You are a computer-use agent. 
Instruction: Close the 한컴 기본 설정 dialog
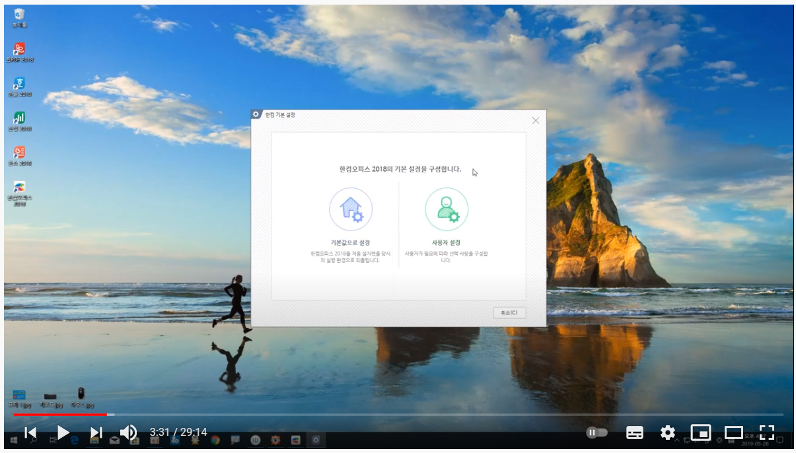pos(536,120)
